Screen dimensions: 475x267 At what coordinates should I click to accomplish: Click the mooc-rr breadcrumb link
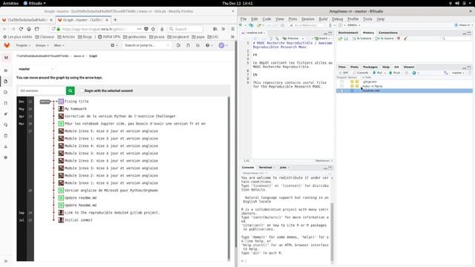click(79, 56)
